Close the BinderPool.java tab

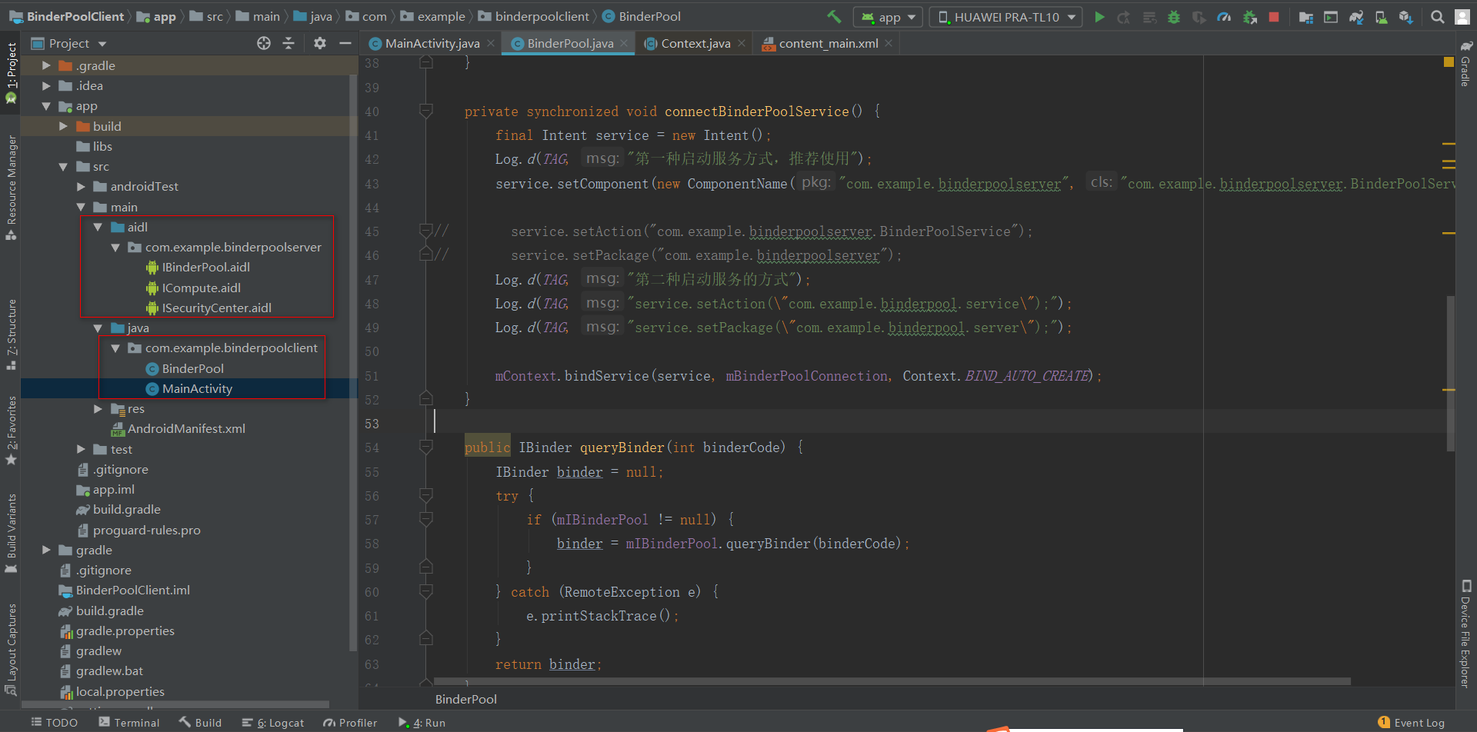[x=624, y=43]
